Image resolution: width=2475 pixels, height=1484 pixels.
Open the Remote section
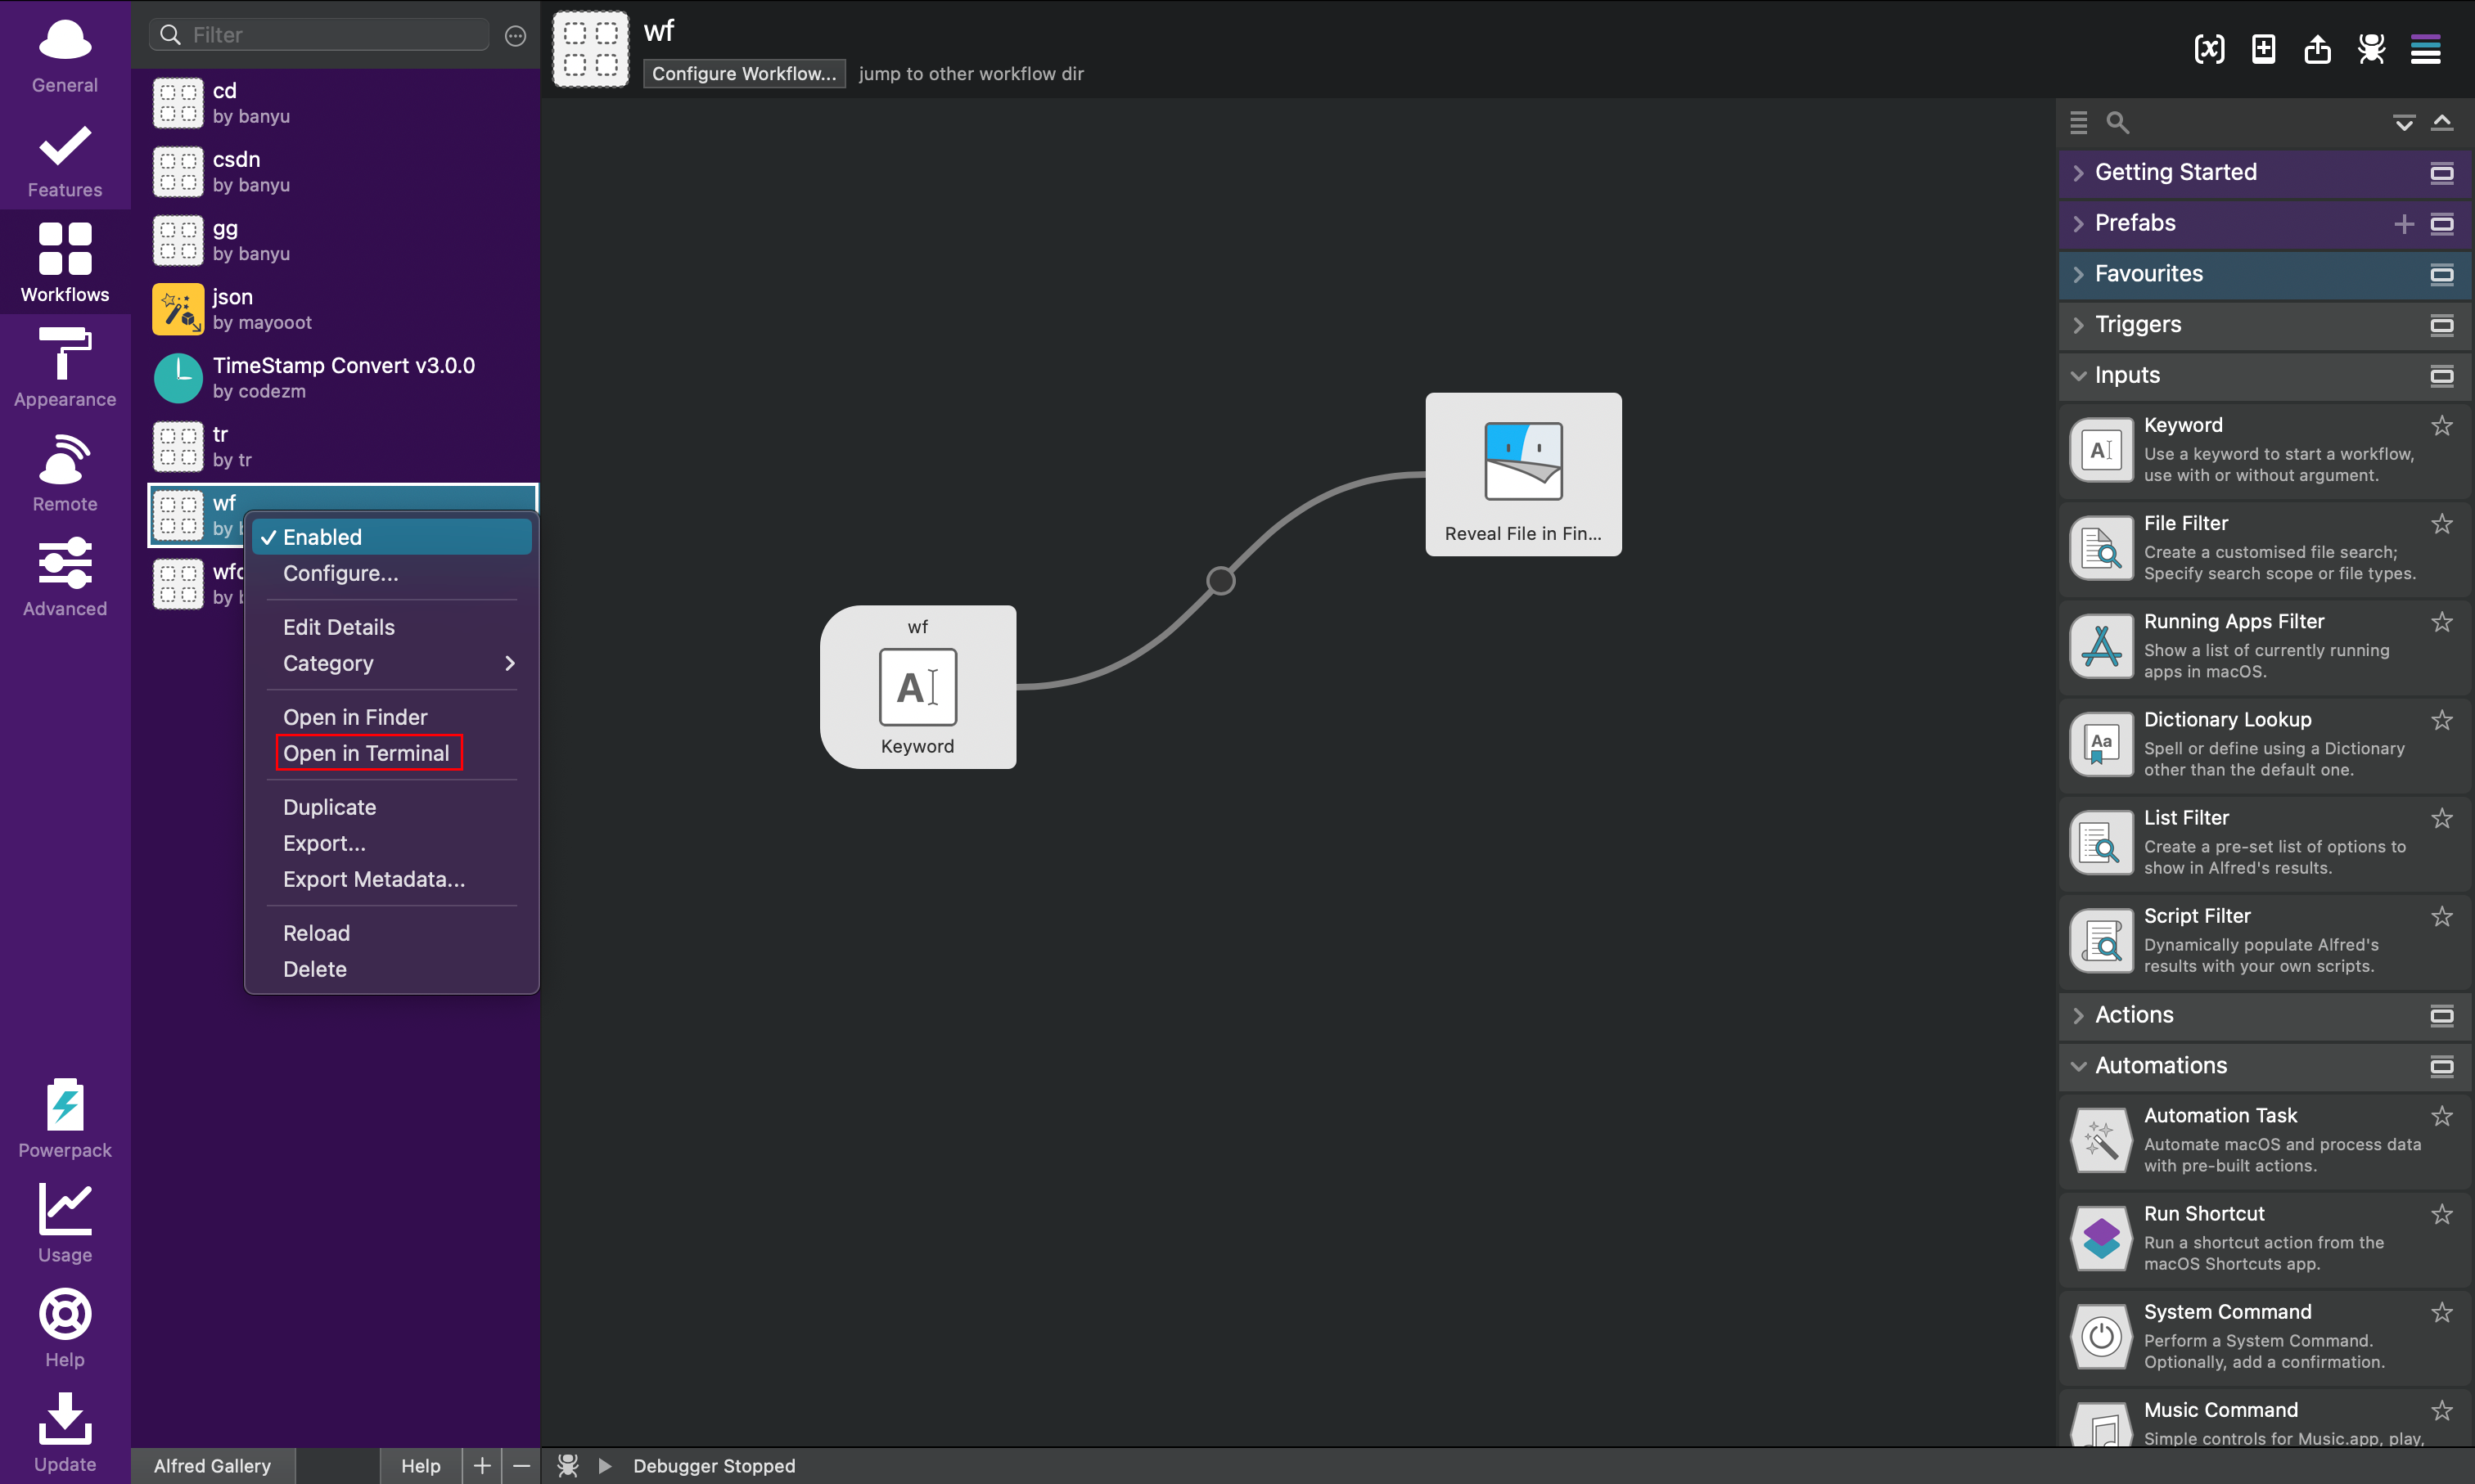(x=65, y=473)
